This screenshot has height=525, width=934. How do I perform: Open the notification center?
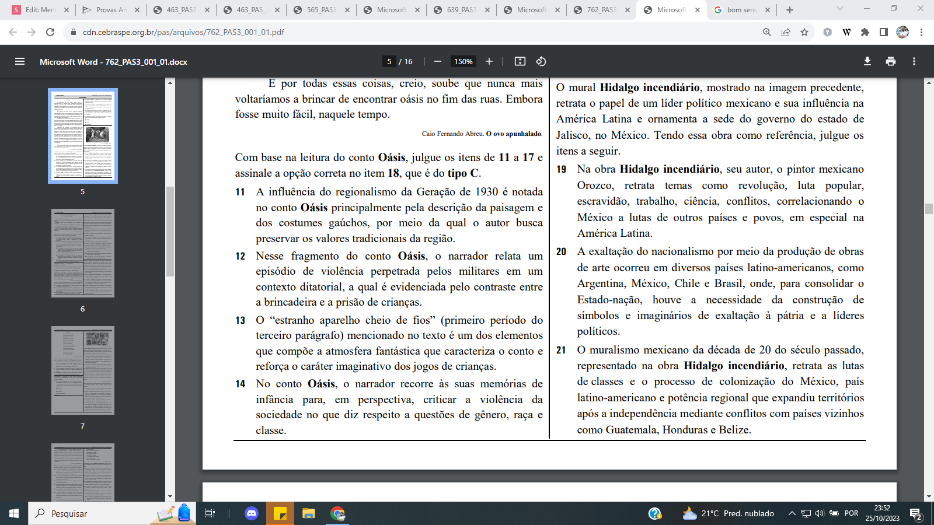tap(916, 514)
